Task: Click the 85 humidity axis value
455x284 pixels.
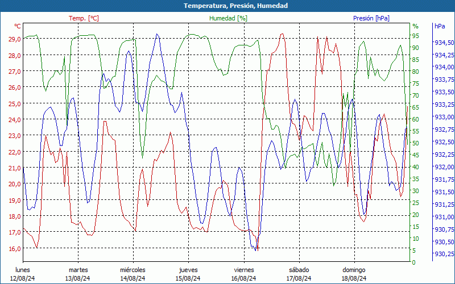Action: coord(416,60)
